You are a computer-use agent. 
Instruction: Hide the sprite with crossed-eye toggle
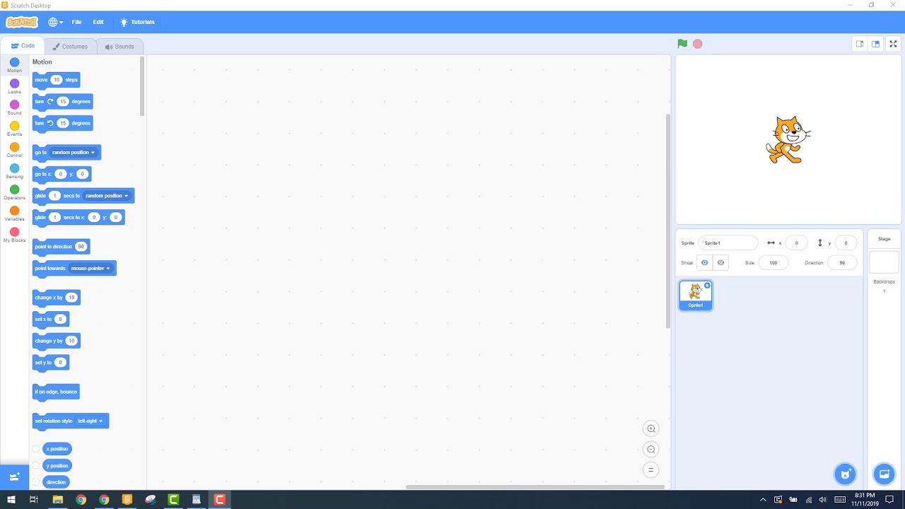720,263
